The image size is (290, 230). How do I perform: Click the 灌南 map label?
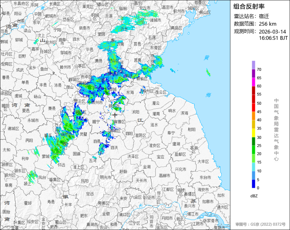click(x=156, y=113)
